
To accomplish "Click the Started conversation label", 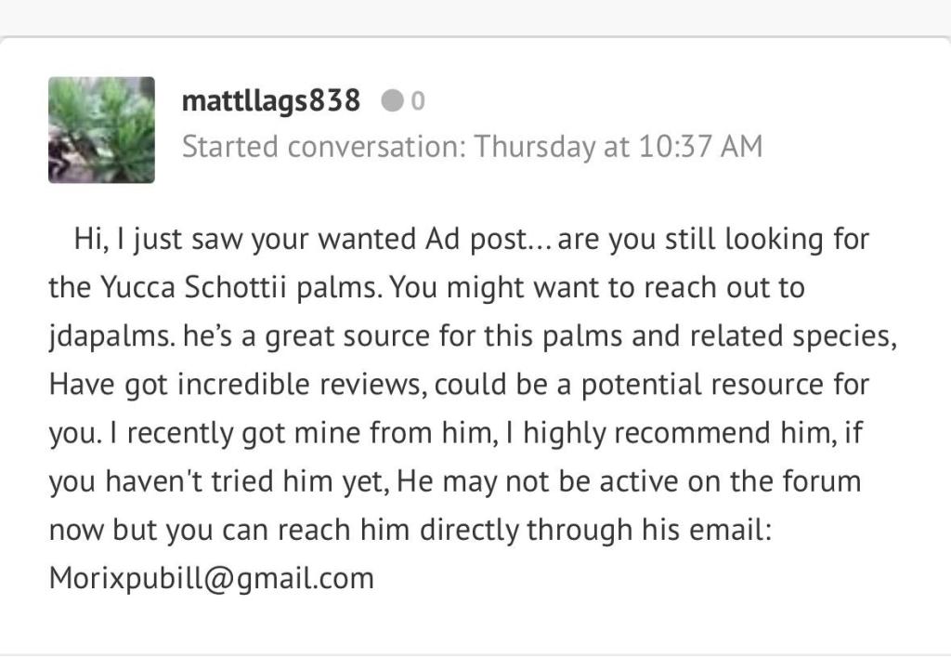I will 324,147.
